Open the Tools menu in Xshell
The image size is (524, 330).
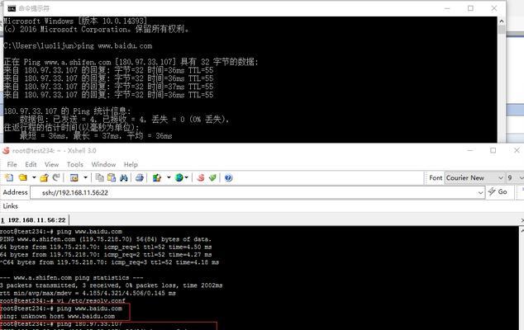(75, 164)
